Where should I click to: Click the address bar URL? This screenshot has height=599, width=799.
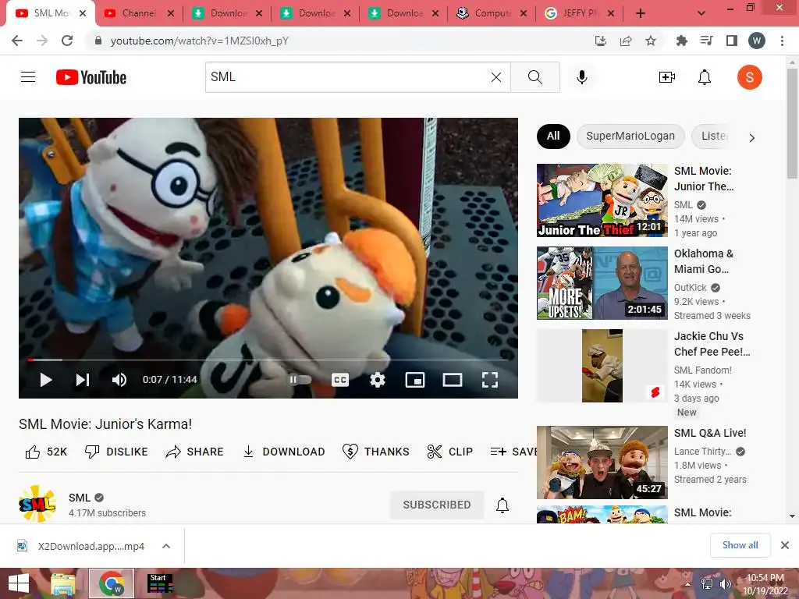point(199,41)
